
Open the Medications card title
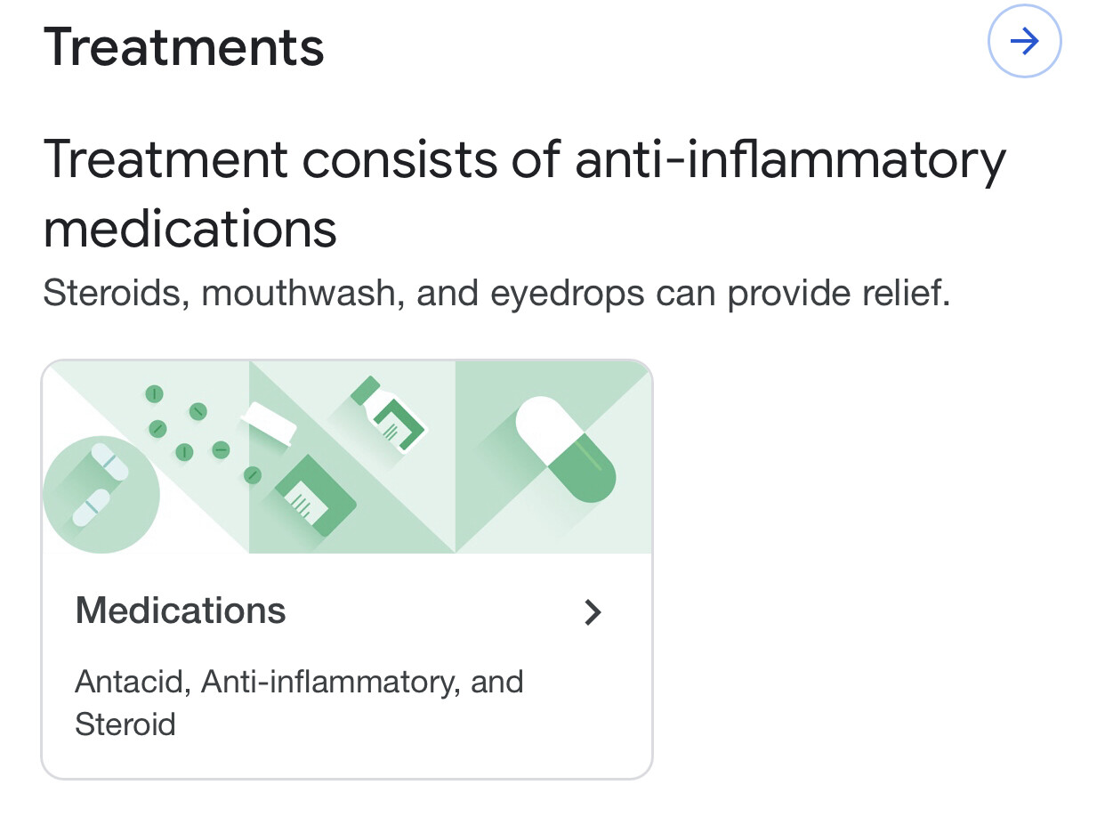[181, 611]
